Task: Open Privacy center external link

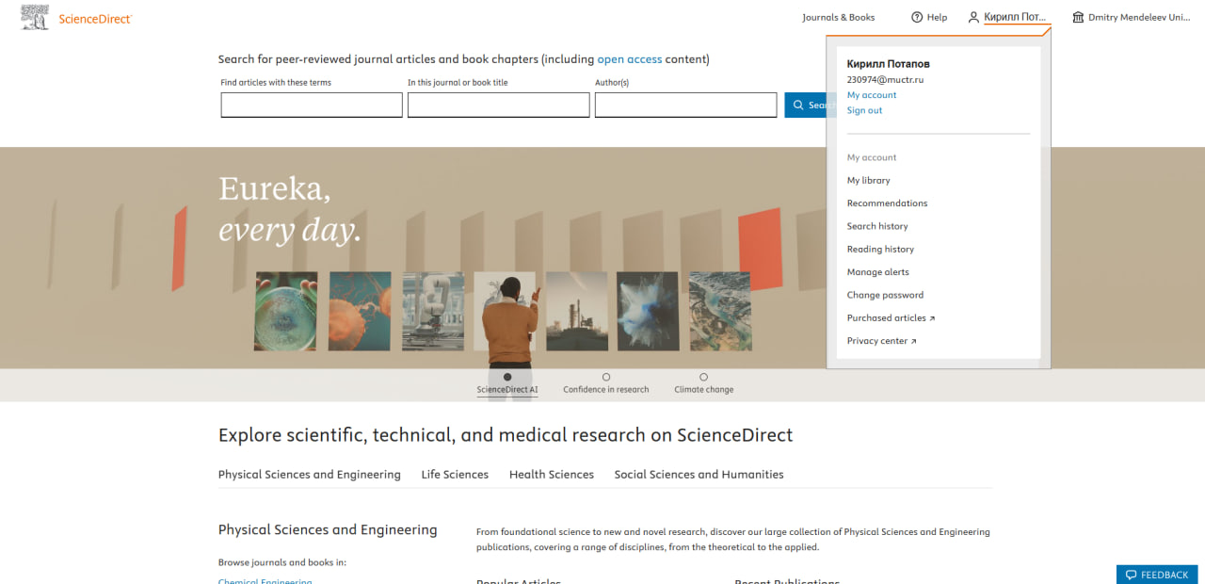Action: coord(881,341)
